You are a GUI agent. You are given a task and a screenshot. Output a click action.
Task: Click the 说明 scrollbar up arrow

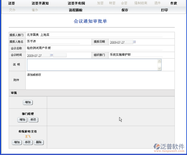click(159, 61)
